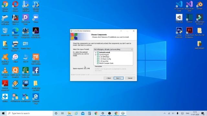Image resolution: width=207 pixels, height=116 pixels.
Task: Open Adobe Acrobat desktop shortcut
Action: [x=5, y=86]
